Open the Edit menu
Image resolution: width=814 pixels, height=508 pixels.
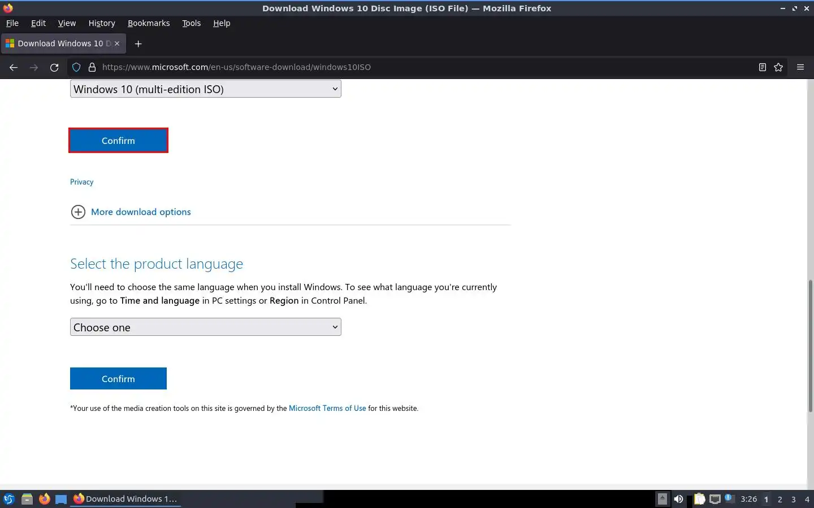(38, 23)
